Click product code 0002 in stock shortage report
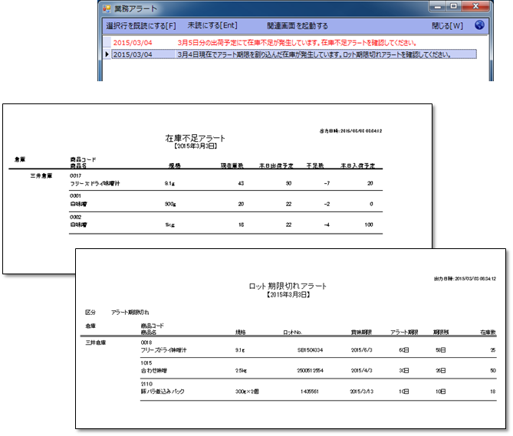This screenshot has width=513, height=436. [x=76, y=217]
